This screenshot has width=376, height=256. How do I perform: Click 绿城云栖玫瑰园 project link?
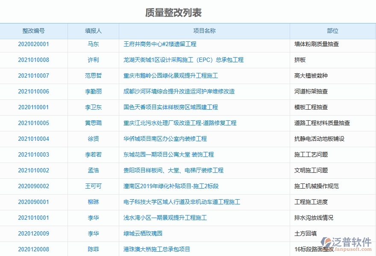tap(144, 233)
